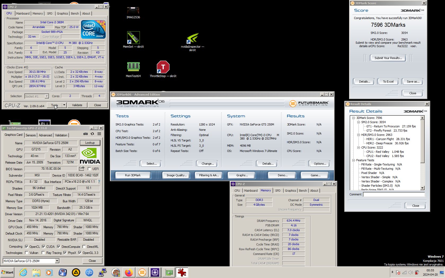Open the Advanced tab in GPU-Z

(x=45, y=135)
